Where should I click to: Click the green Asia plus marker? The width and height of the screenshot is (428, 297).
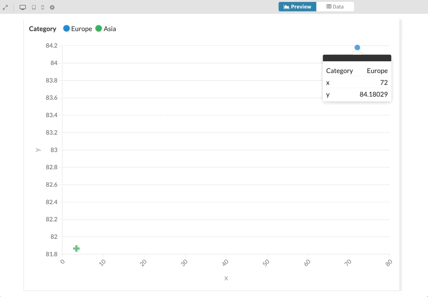click(x=76, y=248)
